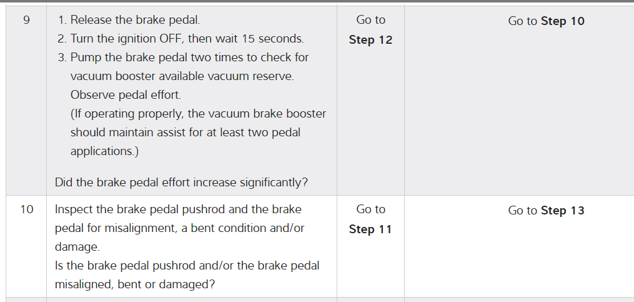Select the step number 10 cell
The height and width of the screenshot is (302, 634).
pyautogui.click(x=26, y=209)
